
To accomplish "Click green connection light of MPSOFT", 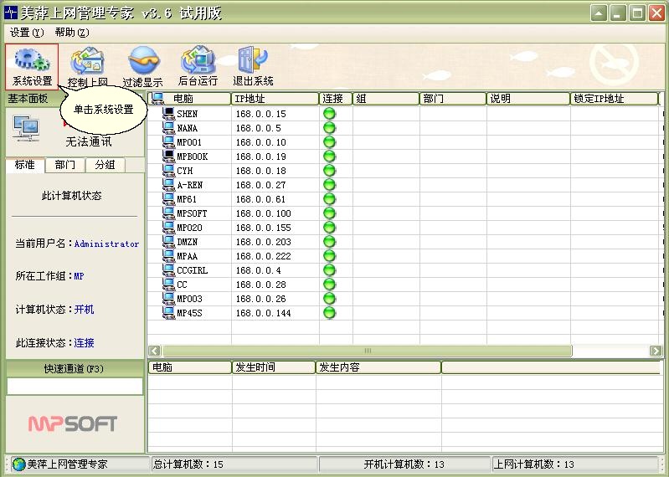I will tap(329, 213).
